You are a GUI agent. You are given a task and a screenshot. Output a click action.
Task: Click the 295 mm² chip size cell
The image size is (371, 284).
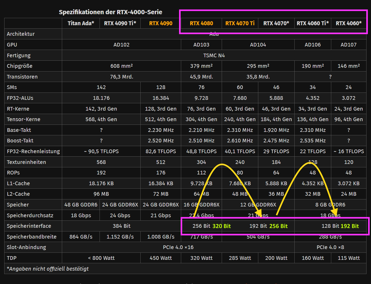[258, 66]
